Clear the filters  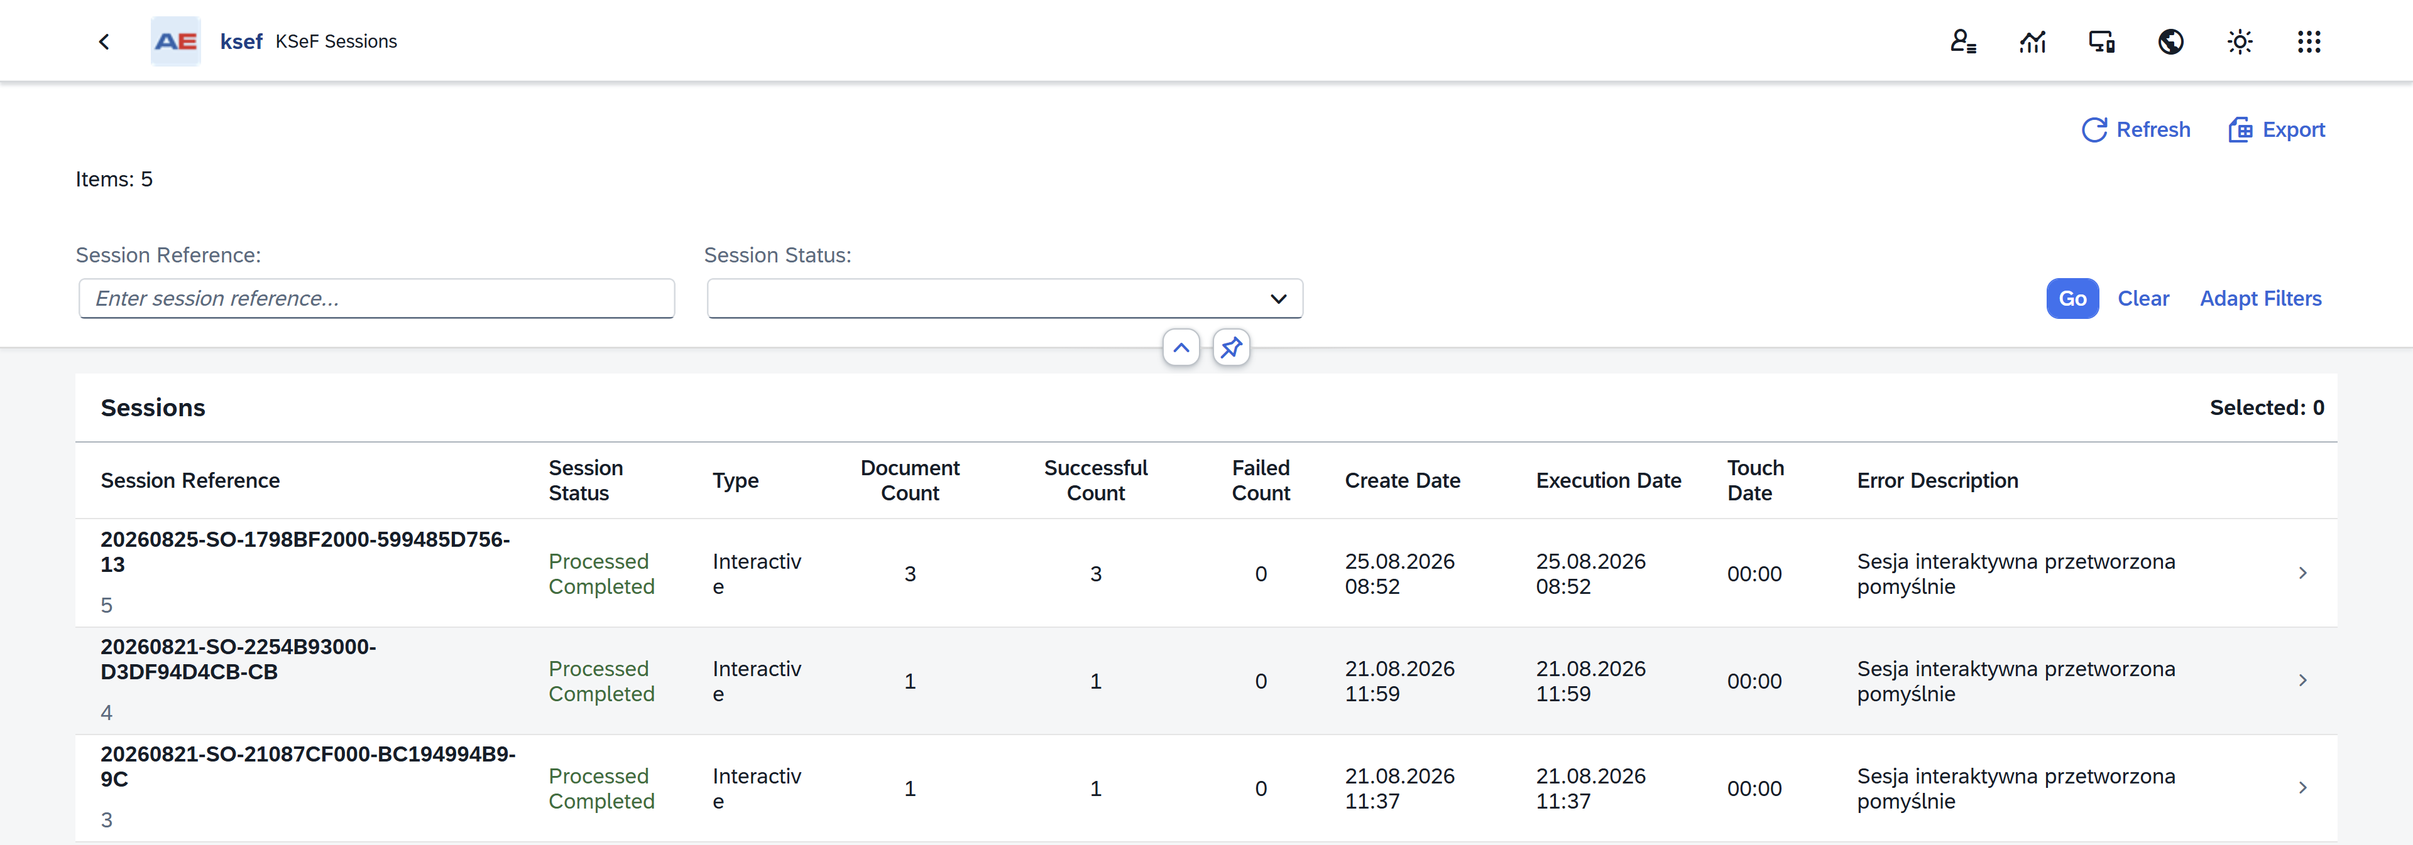pos(2143,298)
